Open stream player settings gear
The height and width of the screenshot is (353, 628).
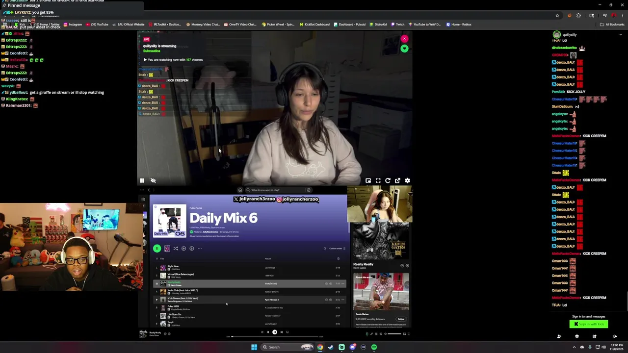coord(407,180)
